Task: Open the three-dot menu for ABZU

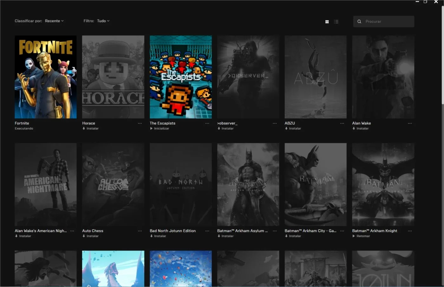Action: 342,123
